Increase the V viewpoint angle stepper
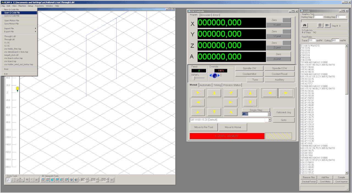This screenshot has width=352, height=193. point(107,179)
